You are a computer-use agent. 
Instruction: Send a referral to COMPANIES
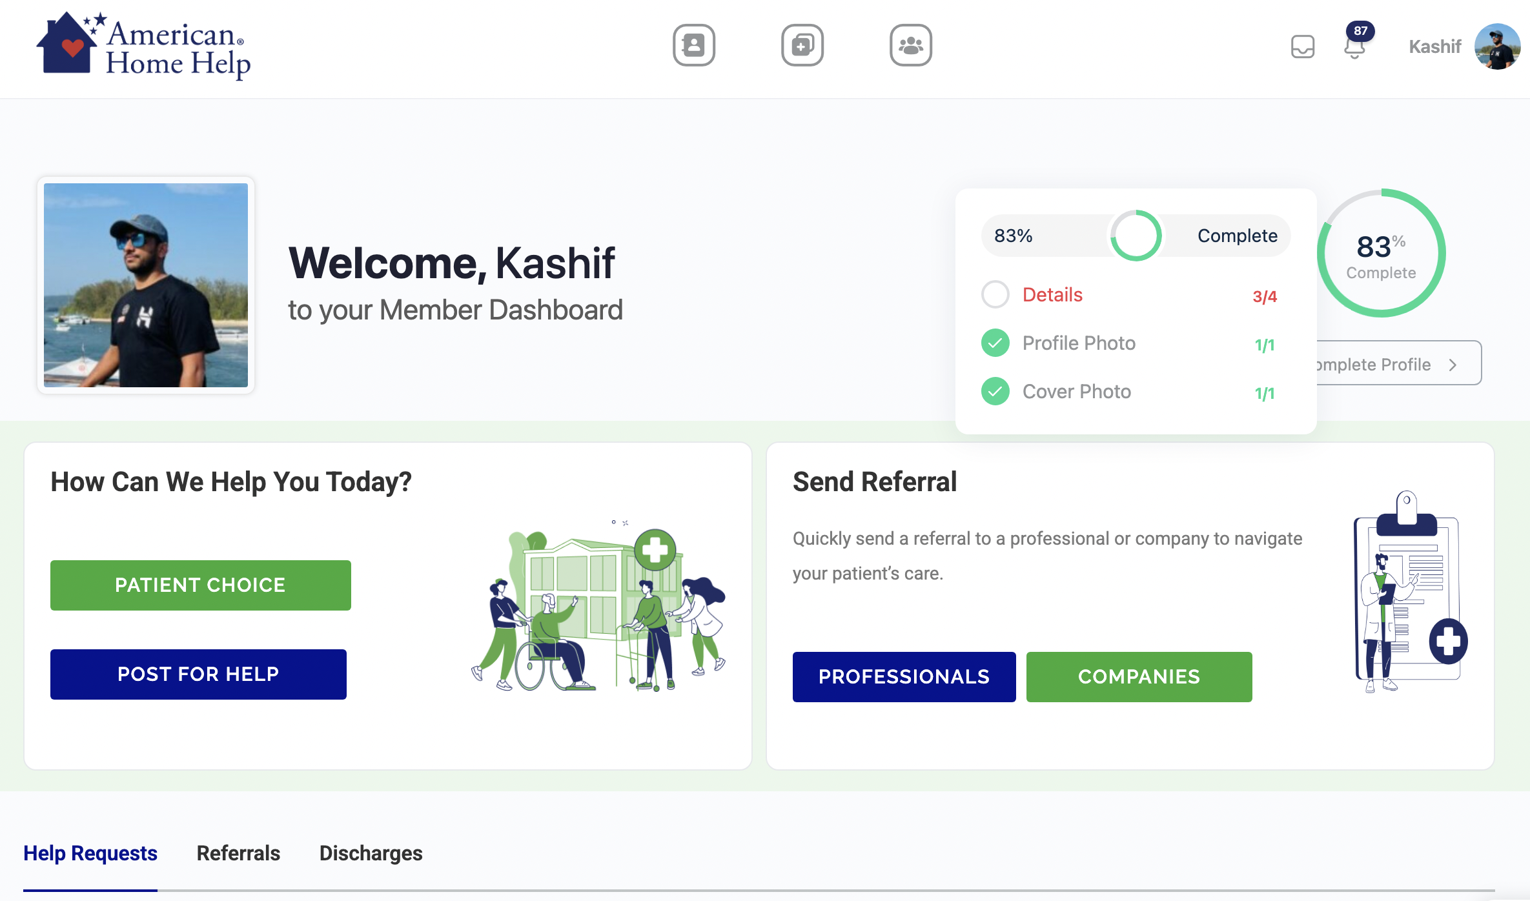click(x=1139, y=676)
